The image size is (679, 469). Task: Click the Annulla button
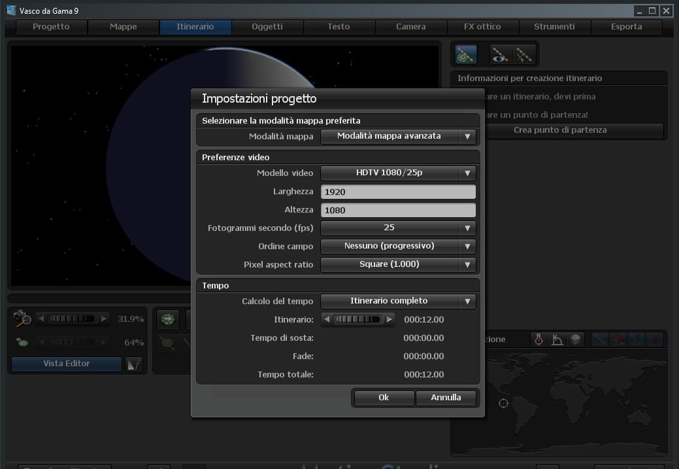point(446,398)
